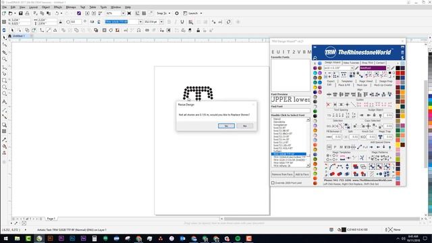Open the zoom level dropdown
The image size is (432, 243).
coord(123,13)
